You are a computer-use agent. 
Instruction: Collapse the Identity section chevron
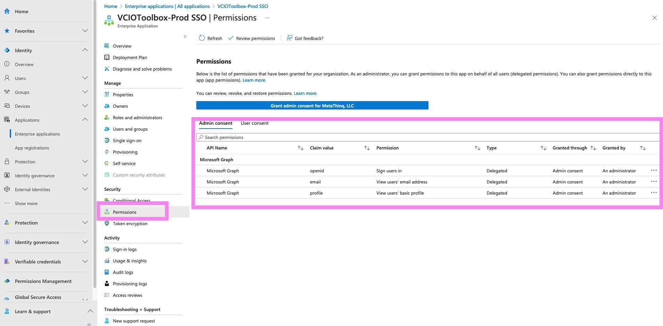click(85, 50)
